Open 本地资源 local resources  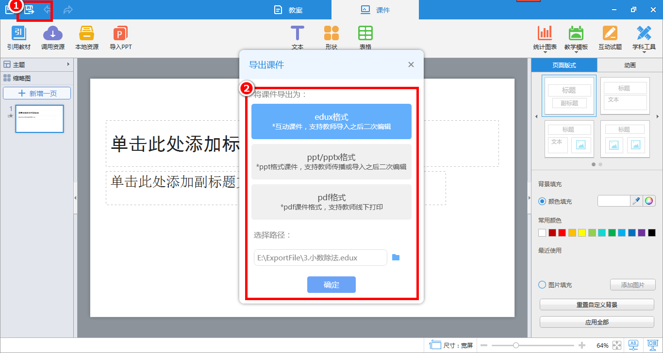[x=86, y=34]
